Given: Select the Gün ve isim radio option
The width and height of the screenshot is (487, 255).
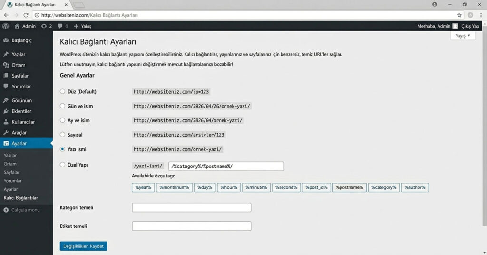Looking at the screenshot, I should click(62, 106).
